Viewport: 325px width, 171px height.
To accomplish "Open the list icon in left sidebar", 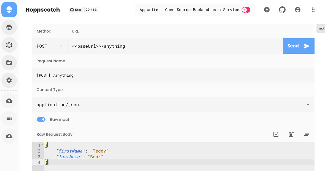I will click(x=9, y=118).
